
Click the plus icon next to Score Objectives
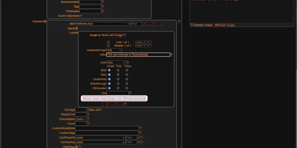80,16
